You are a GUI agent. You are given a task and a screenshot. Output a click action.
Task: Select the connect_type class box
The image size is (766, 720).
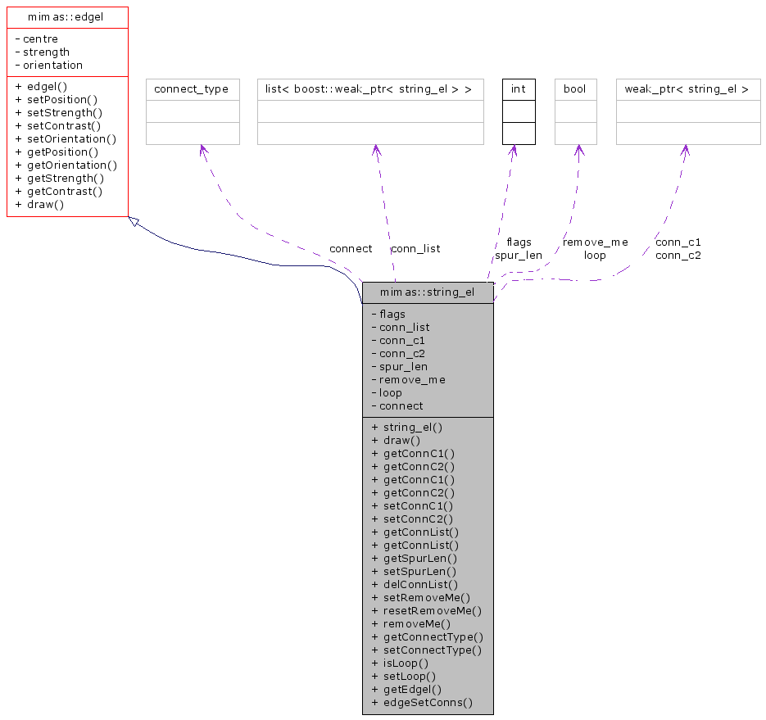click(x=192, y=88)
